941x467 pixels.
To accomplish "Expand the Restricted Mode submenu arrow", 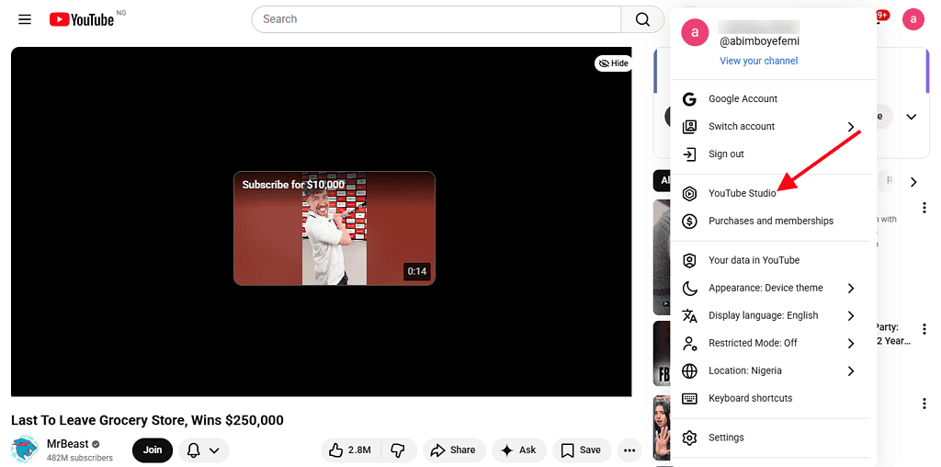I will point(850,343).
